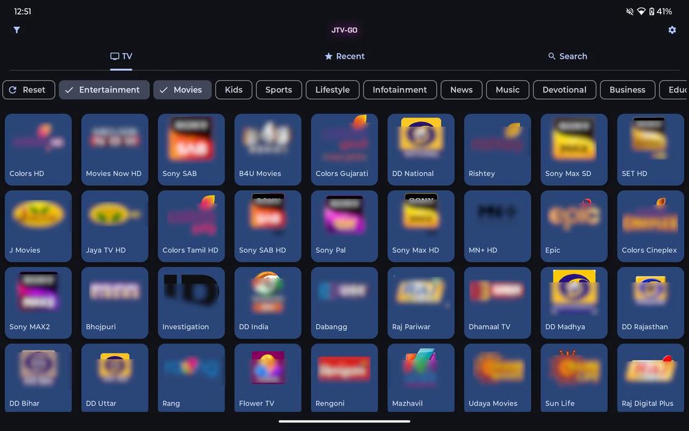This screenshot has width=689, height=431.
Task: Play the Sony SAB channel
Action: click(191, 149)
